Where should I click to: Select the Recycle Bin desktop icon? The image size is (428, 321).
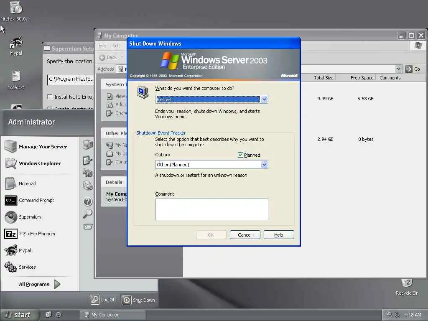(407, 287)
